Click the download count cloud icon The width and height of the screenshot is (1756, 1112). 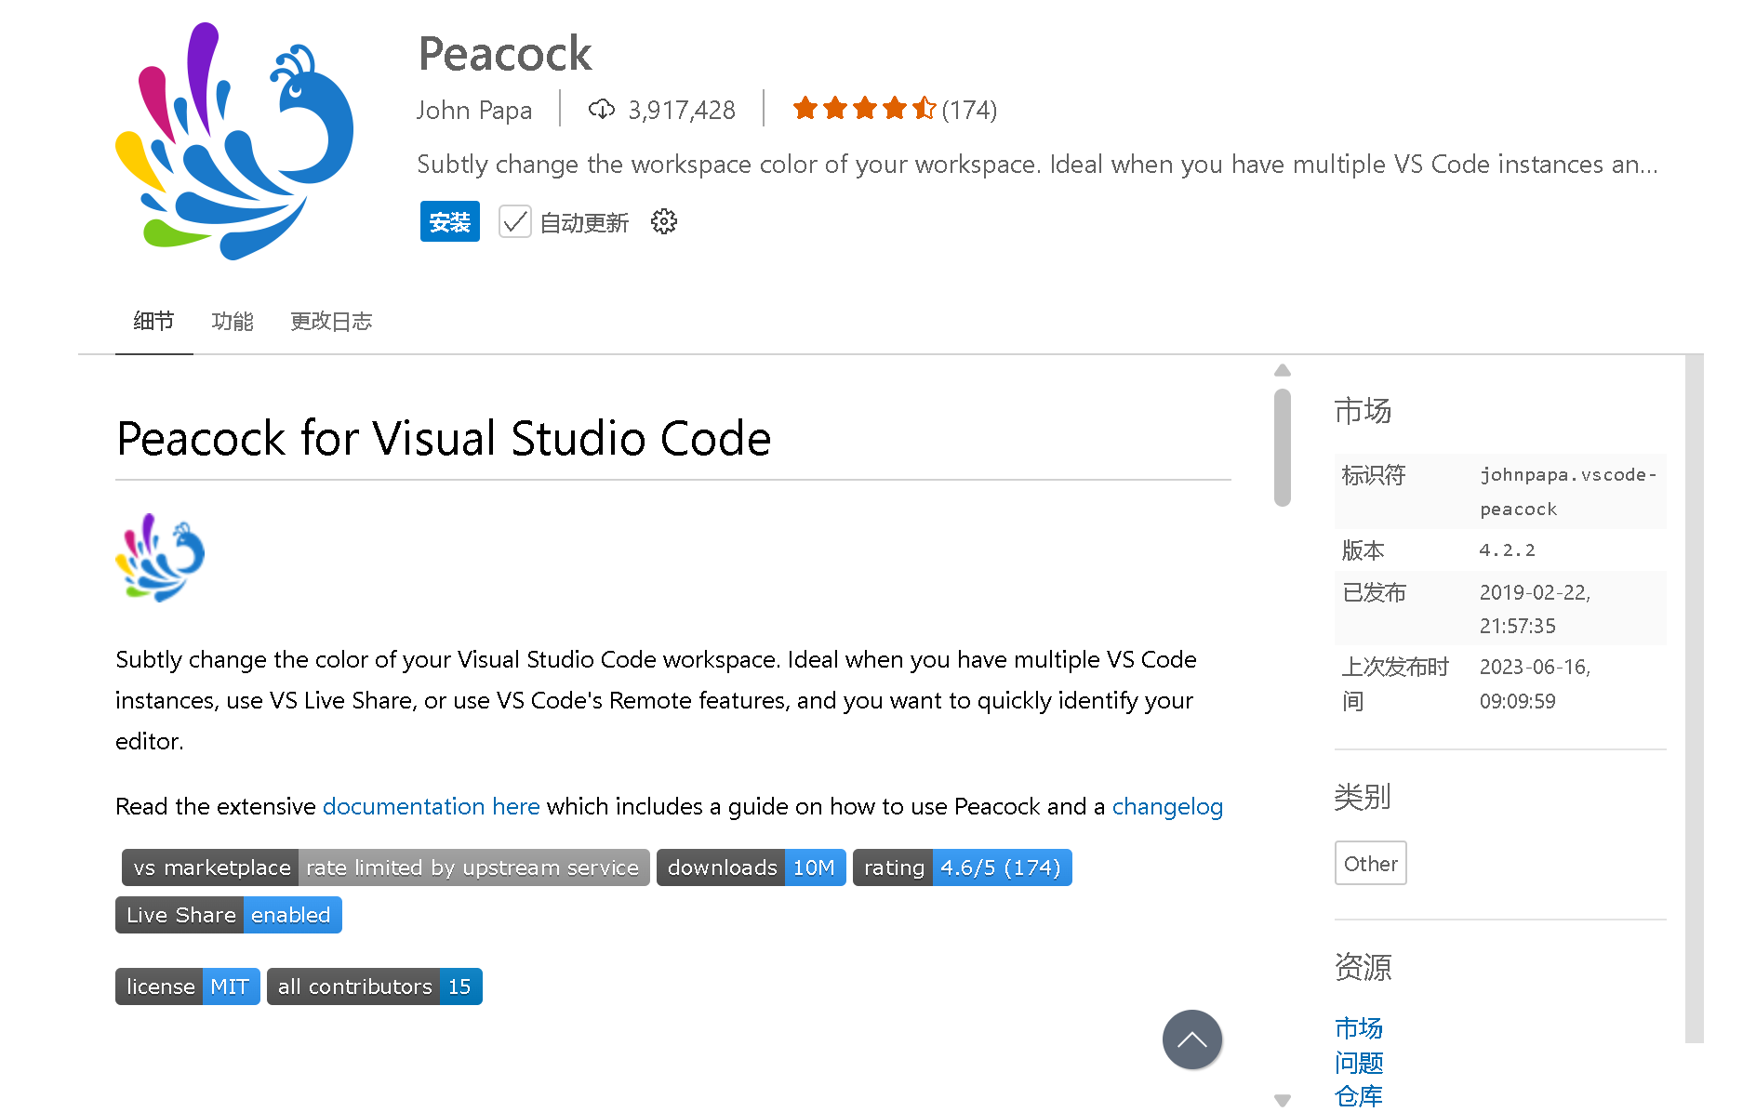[602, 110]
